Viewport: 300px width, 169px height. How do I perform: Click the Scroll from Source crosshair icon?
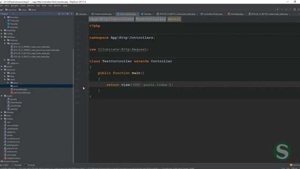point(59,14)
